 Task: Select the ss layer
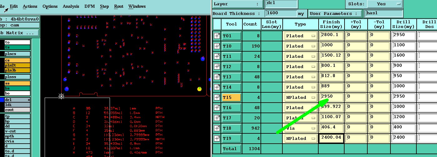pos(17,83)
